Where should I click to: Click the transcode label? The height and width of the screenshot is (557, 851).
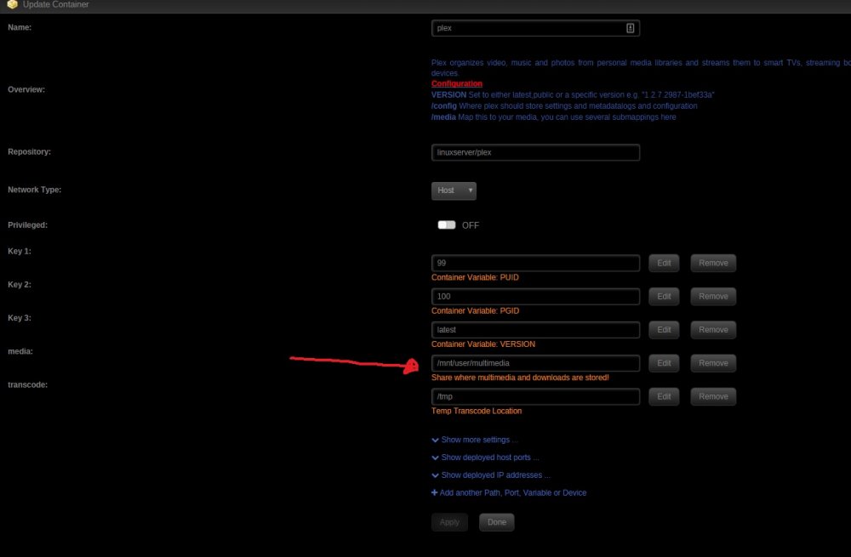(x=28, y=384)
